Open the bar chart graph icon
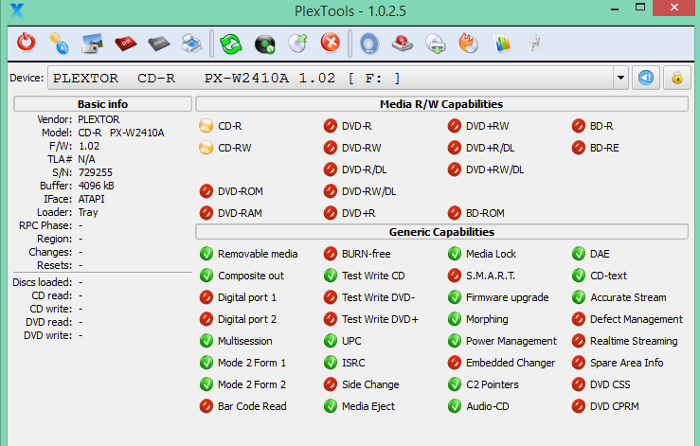This screenshot has width=700, height=446. click(x=502, y=44)
